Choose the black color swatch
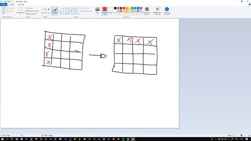 [115, 8]
